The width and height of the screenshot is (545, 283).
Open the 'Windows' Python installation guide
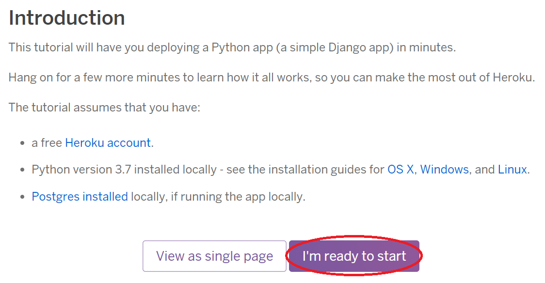(x=445, y=169)
